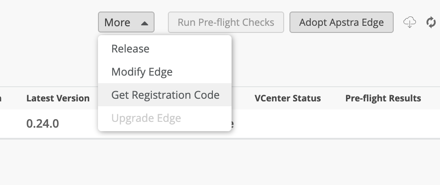Click the VCenter Status column header
Viewport: 440px width, 185px height.
coord(287,98)
